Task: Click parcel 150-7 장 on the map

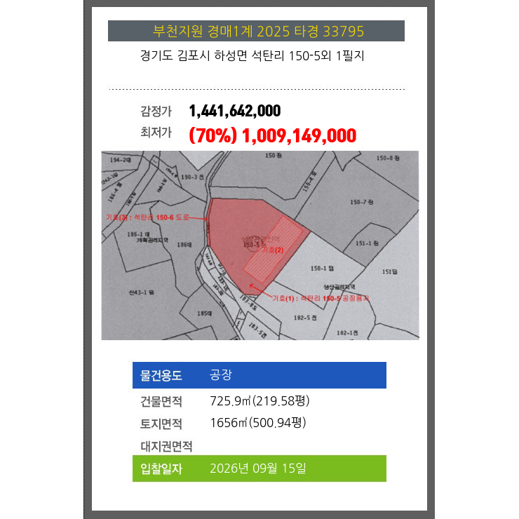Action: coord(362,202)
